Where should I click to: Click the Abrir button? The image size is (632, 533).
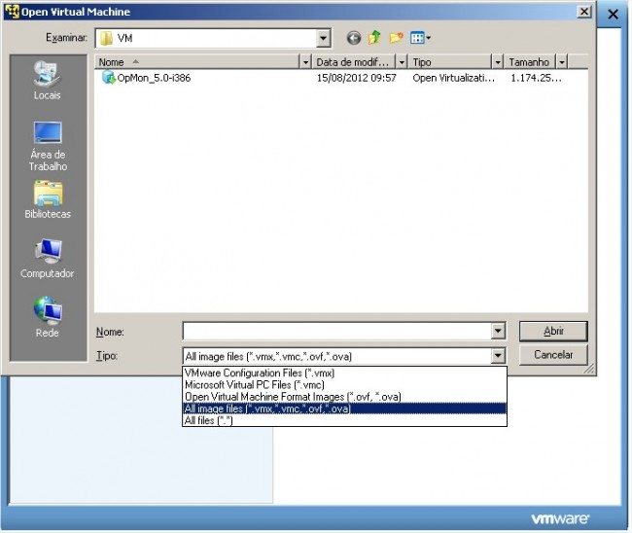552,332
